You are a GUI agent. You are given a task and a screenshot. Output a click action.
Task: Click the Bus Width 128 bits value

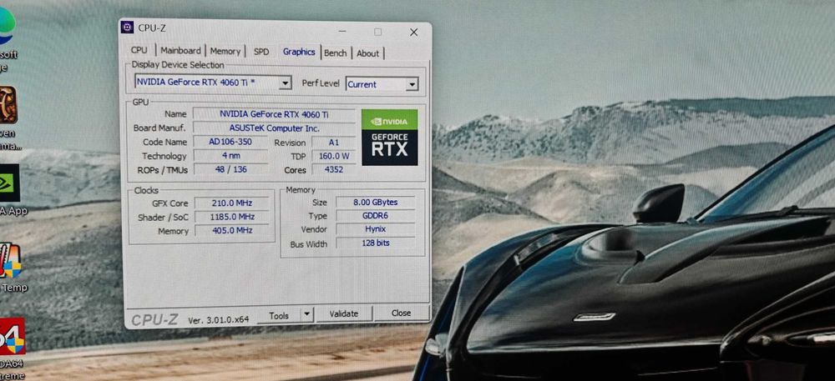click(x=376, y=243)
